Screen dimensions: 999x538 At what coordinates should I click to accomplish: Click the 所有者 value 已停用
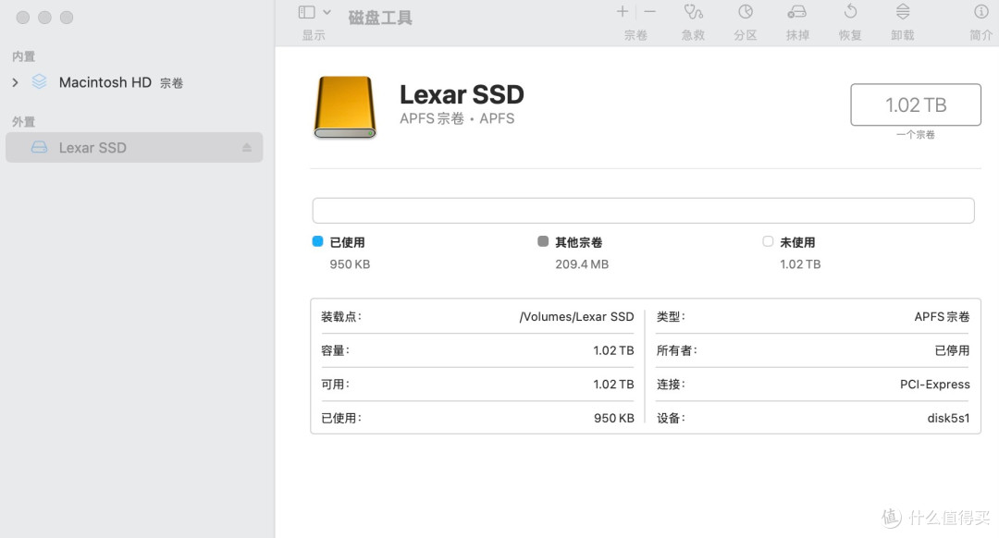(952, 350)
